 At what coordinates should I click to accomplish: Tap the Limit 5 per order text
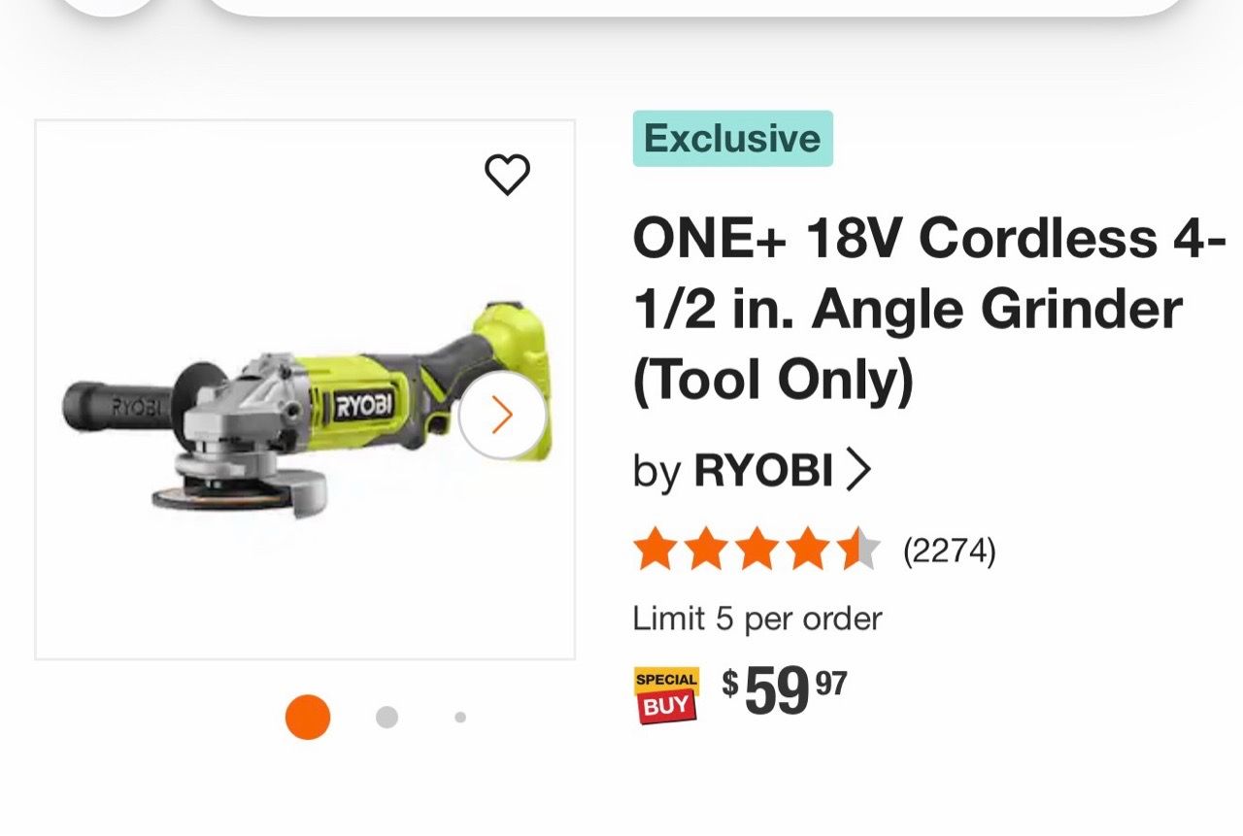pyautogui.click(x=757, y=619)
